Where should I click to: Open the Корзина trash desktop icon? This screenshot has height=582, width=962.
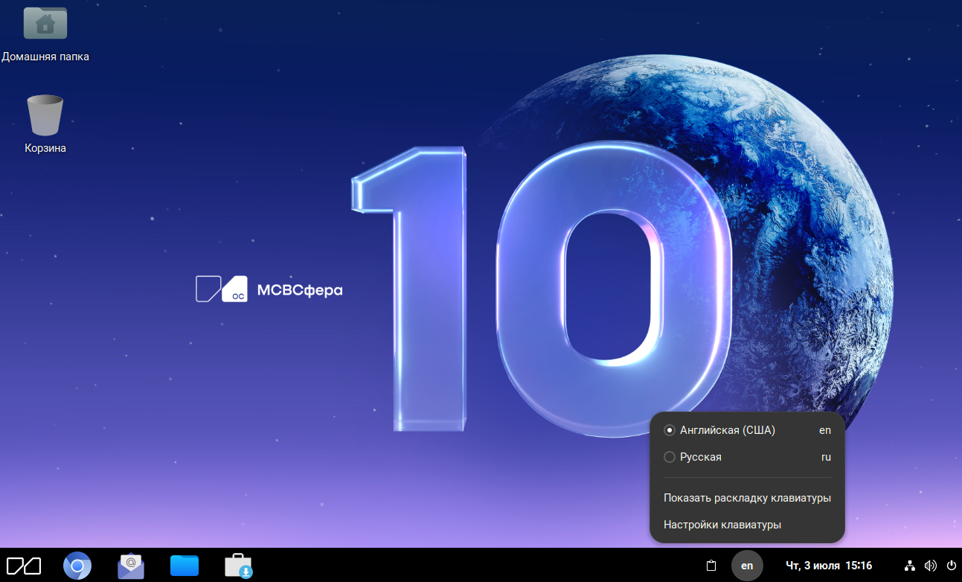coord(45,115)
